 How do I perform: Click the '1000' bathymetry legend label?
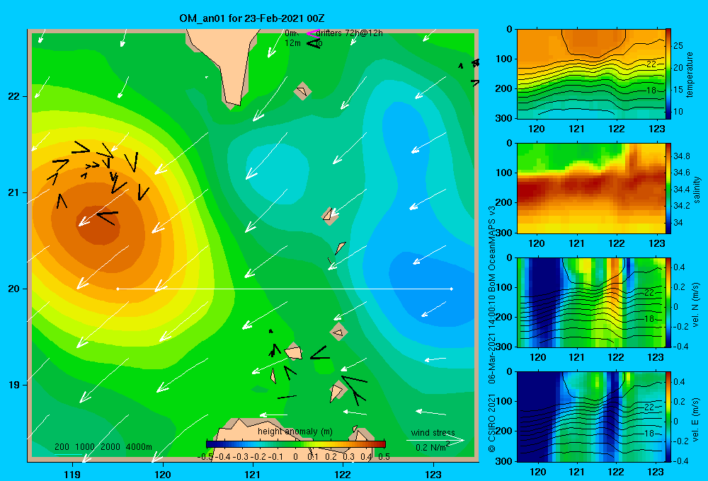tap(84, 447)
